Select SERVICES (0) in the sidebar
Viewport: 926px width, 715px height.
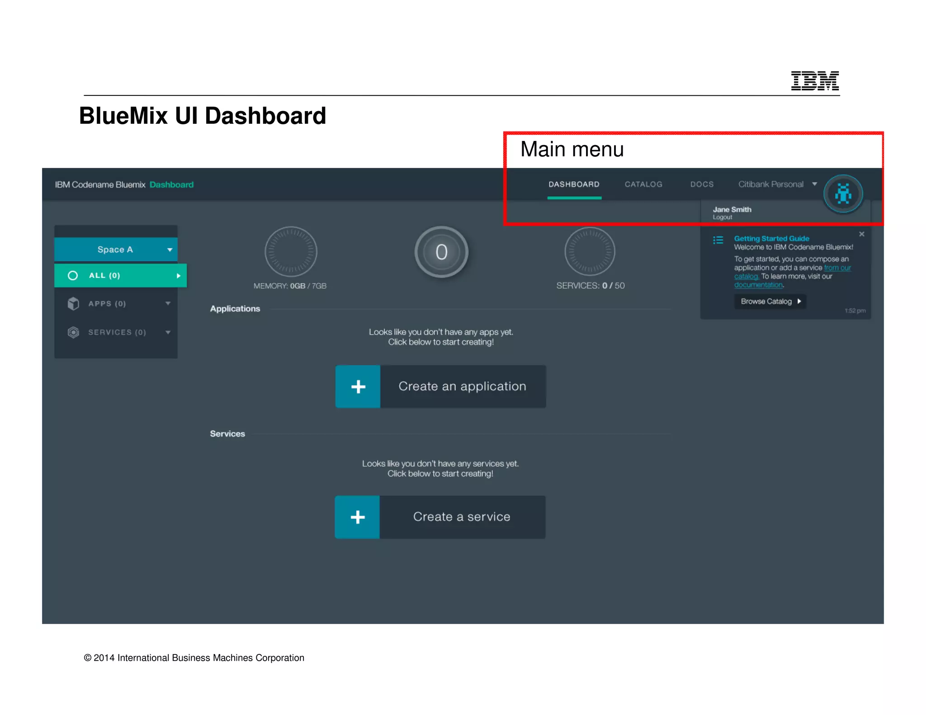pyautogui.click(x=116, y=333)
